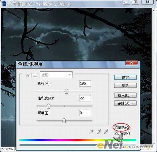Click the 确定 button to confirm

point(125,77)
